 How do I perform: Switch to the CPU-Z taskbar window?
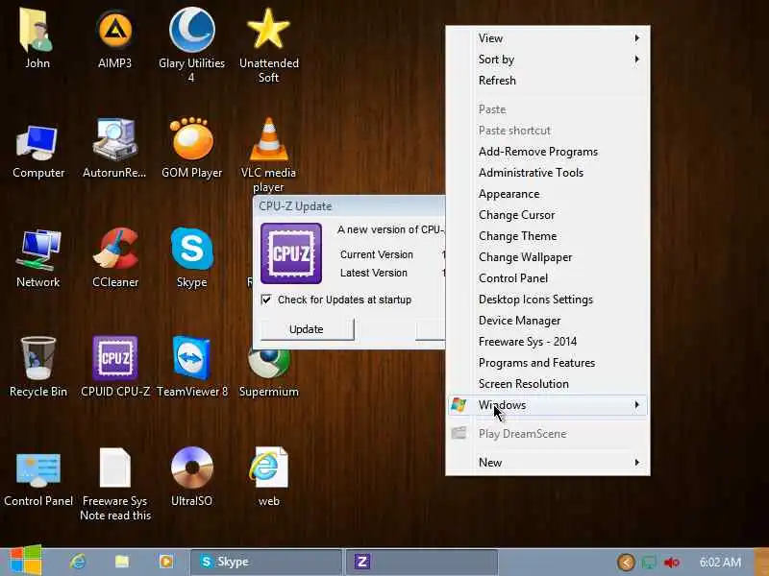point(422,562)
